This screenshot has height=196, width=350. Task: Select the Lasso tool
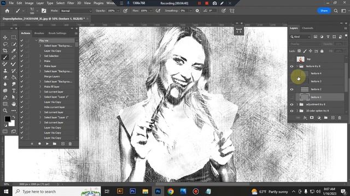pyautogui.click(x=5, y=44)
